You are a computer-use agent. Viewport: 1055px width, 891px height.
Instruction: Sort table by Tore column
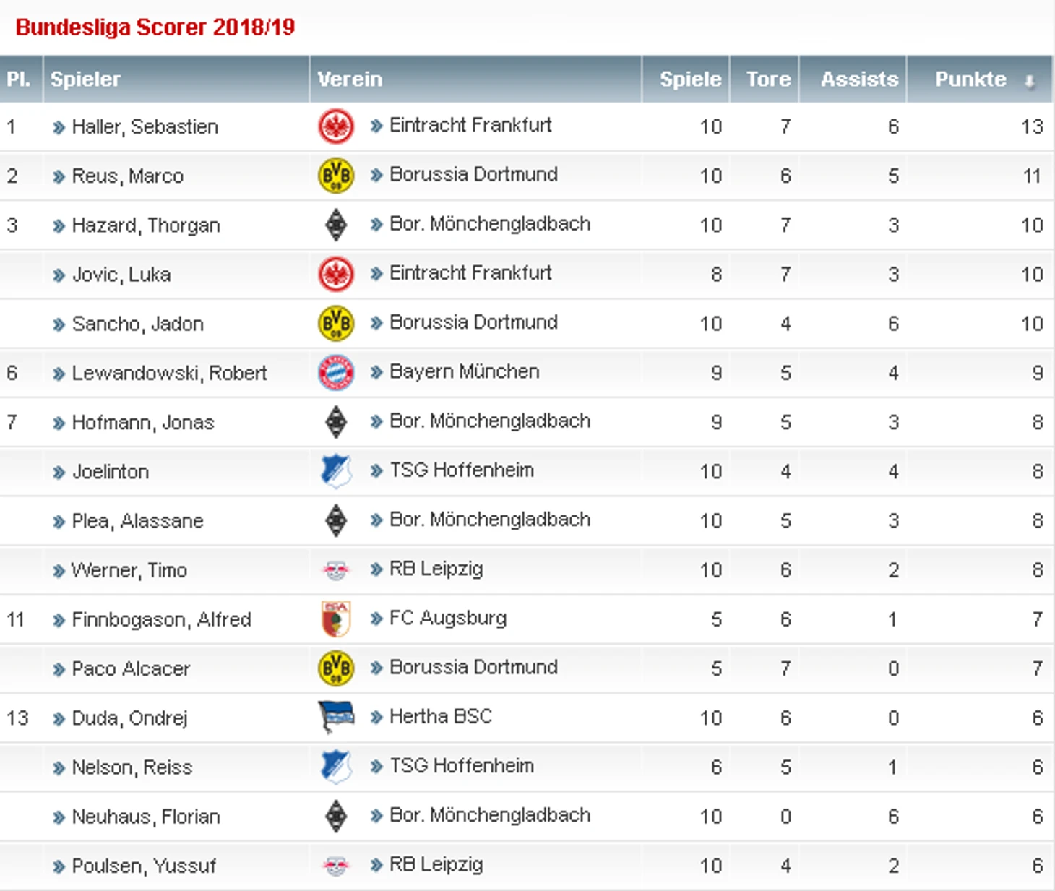click(768, 79)
